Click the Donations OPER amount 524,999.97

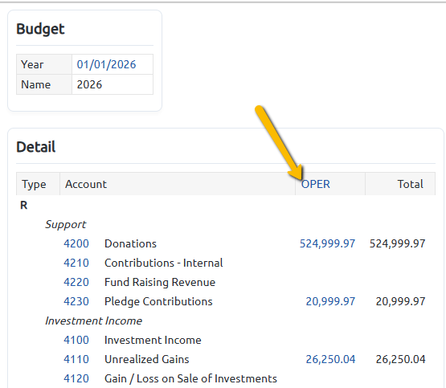click(x=327, y=243)
